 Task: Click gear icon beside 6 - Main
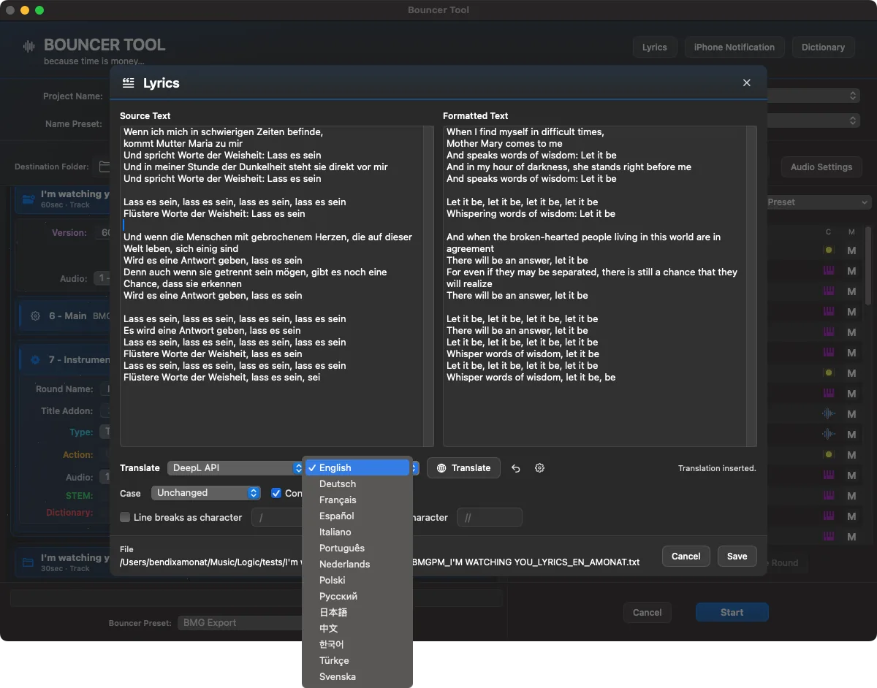(35, 316)
